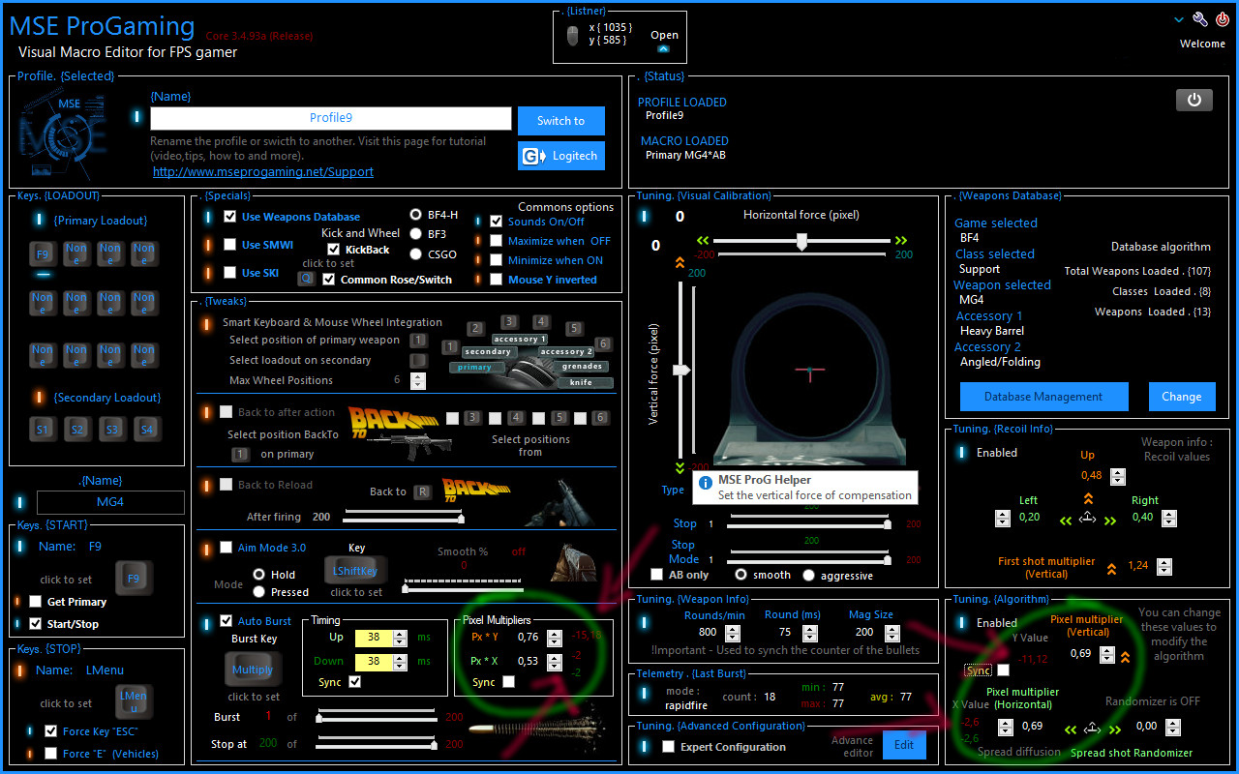
Task: Click the Back to R key icon
Action: tap(422, 491)
